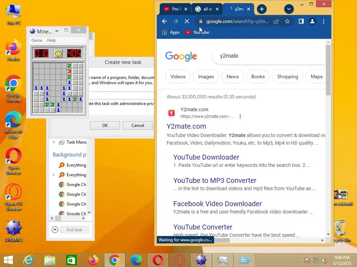Open Minesweeper Help menu
The height and width of the screenshot is (267, 357).
coord(52,40)
